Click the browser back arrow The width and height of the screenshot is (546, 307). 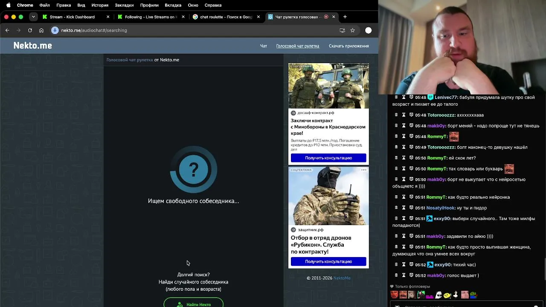pyautogui.click(x=7, y=30)
